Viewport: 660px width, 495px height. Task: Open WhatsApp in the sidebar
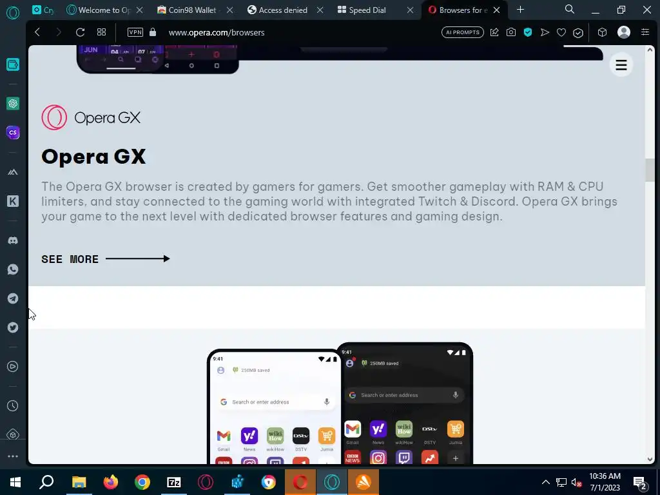13,269
